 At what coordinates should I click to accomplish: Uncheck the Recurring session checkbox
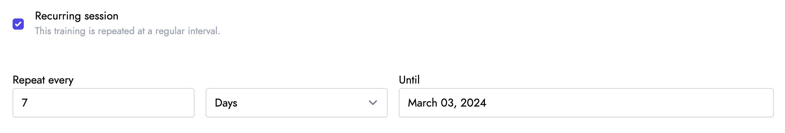[x=18, y=24]
